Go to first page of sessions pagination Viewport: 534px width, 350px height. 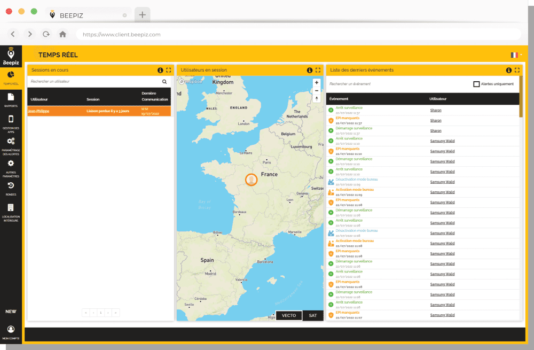(86, 313)
